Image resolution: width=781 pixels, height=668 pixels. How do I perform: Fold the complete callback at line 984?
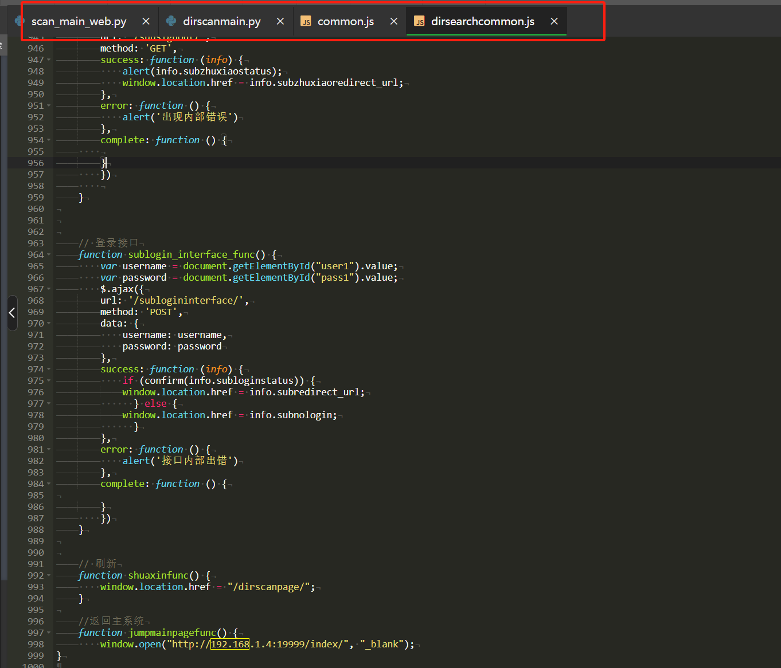coord(49,484)
